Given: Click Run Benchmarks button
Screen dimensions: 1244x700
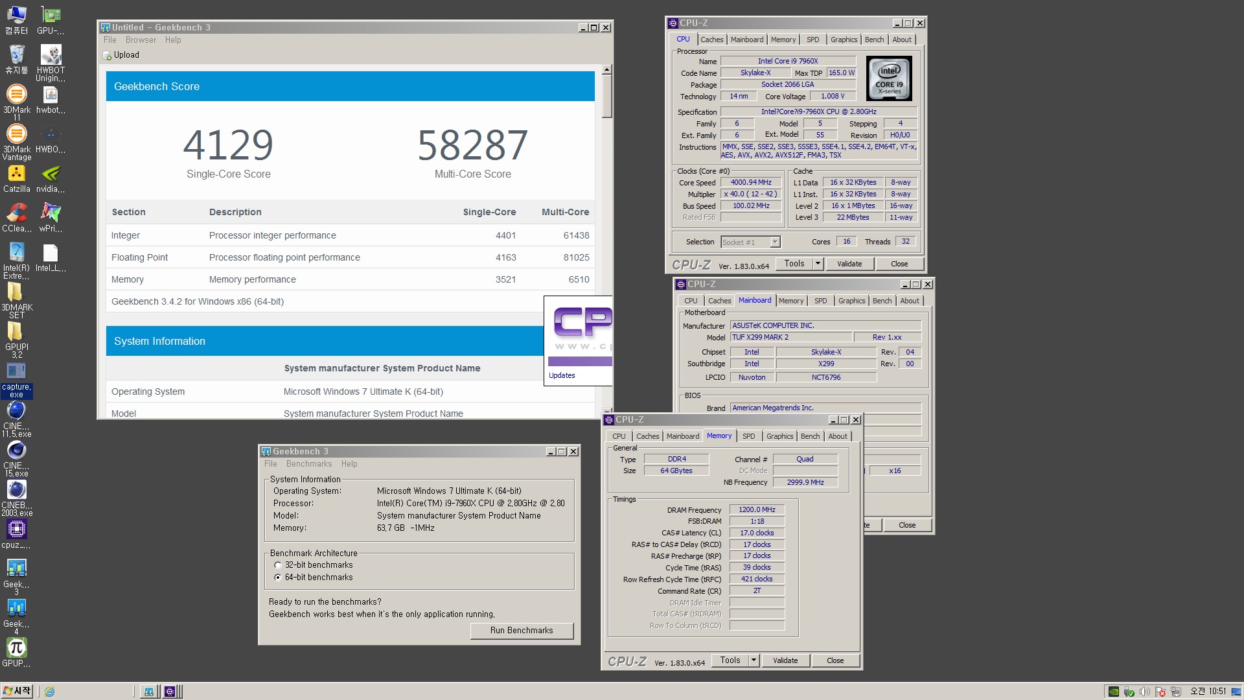Looking at the screenshot, I should click(522, 631).
